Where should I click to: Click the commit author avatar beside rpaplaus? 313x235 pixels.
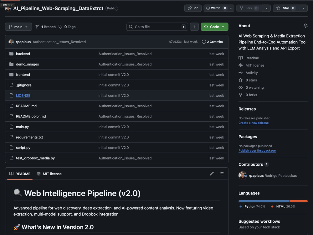(x=11, y=42)
